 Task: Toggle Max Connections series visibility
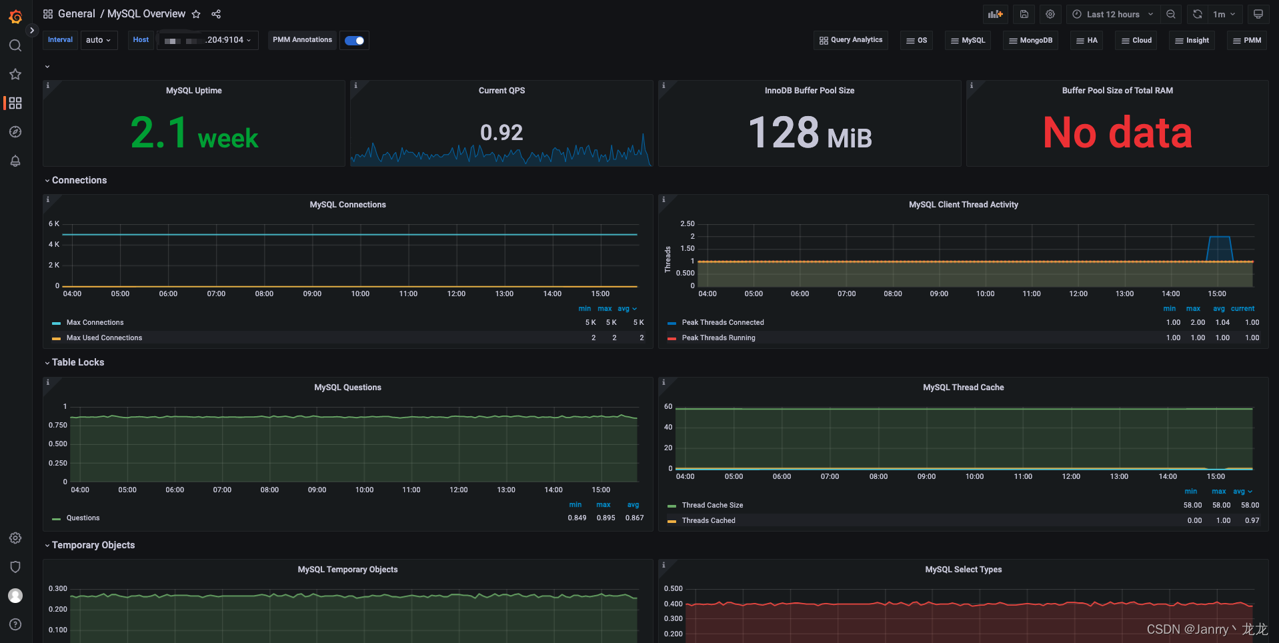pos(95,323)
